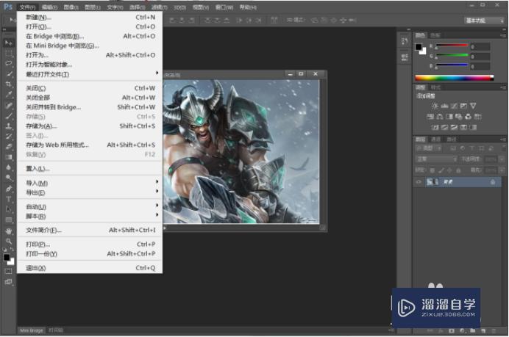Switch to the 色板 tab
Screen dimensions: 509x337
point(435,35)
